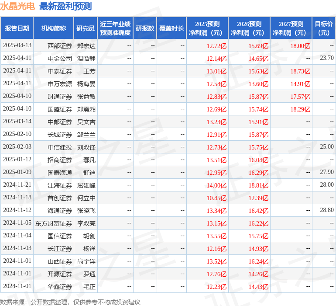Click the 近三年业绩预测准确度 column header
Image resolution: width=336 pixels, height=306 pixels.
click(x=115, y=28)
